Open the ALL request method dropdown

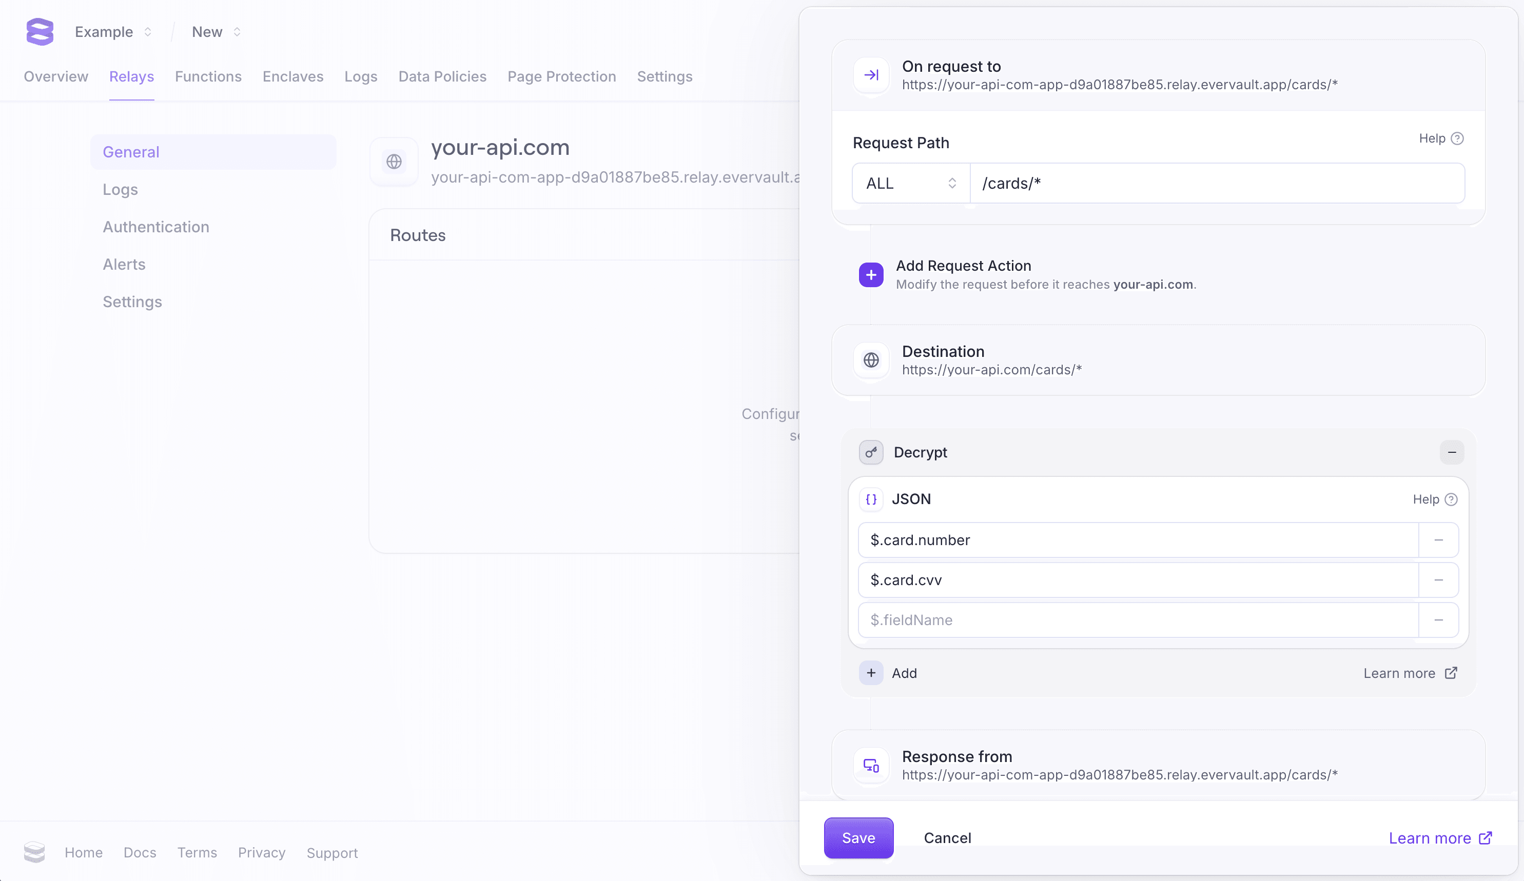[x=911, y=183]
